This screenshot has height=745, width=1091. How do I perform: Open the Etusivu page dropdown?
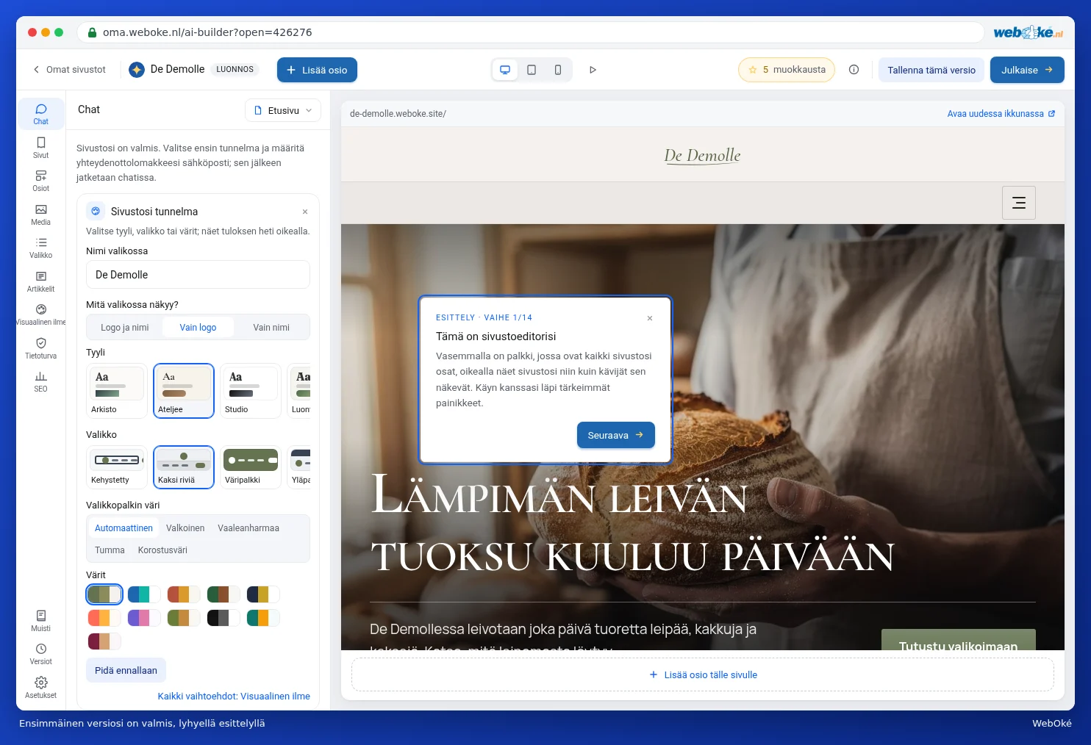coord(283,110)
